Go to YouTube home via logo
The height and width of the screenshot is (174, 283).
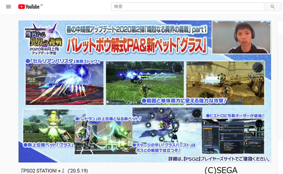click(x=29, y=7)
